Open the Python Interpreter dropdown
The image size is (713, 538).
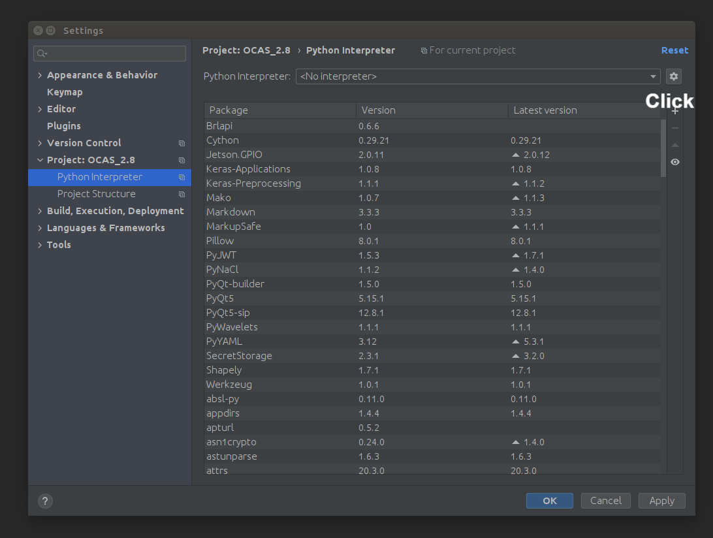[478, 76]
